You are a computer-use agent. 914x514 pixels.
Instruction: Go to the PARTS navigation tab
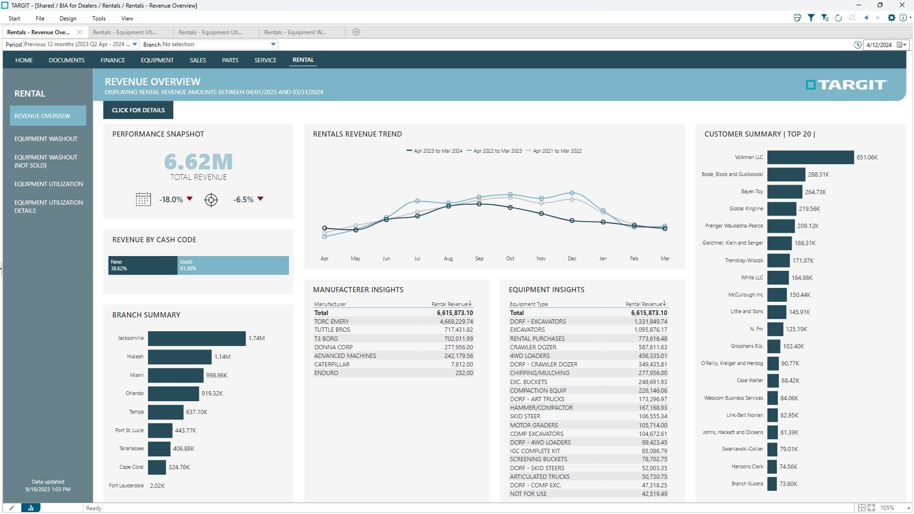point(230,60)
